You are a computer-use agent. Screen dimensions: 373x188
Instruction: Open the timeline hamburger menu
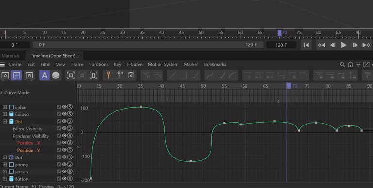coord(2,64)
